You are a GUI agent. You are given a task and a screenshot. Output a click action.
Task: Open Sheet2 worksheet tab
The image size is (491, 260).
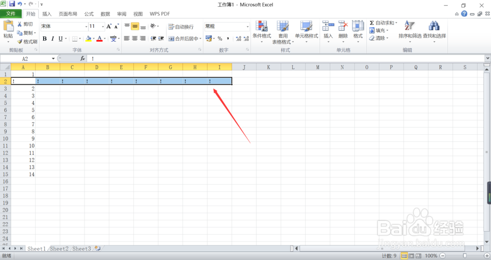[x=59, y=248]
